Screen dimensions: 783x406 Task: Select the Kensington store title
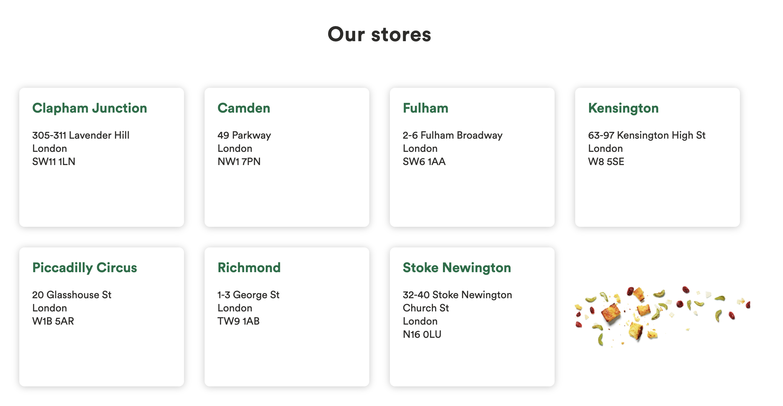tap(623, 108)
